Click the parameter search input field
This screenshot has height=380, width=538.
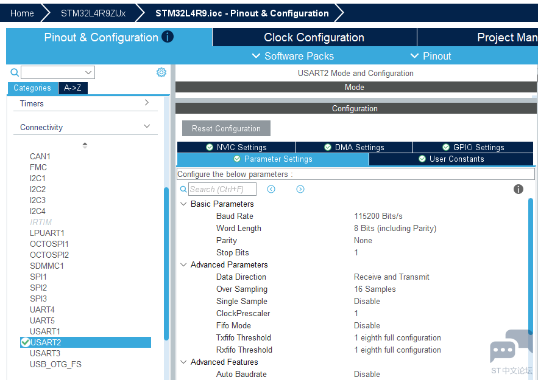[x=222, y=189]
